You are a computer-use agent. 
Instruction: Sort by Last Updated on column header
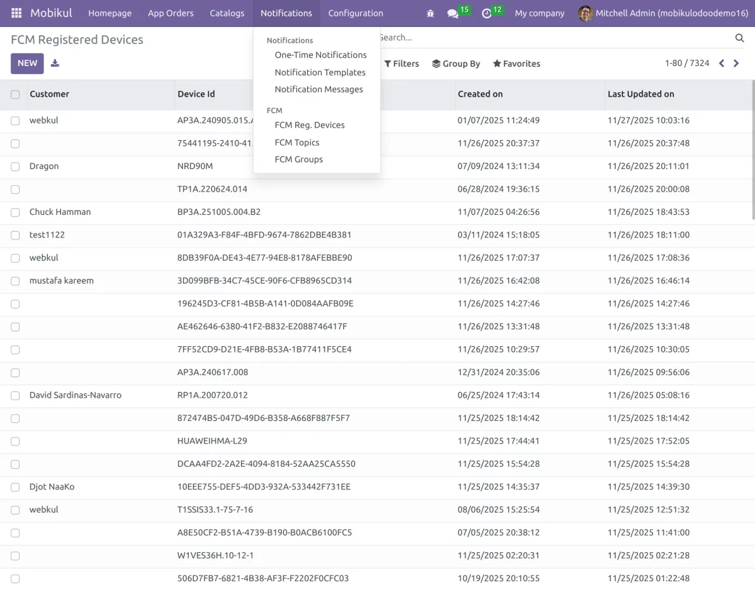coord(640,94)
